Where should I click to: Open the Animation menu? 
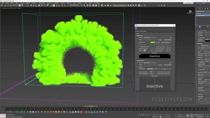(x=34, y=3)
